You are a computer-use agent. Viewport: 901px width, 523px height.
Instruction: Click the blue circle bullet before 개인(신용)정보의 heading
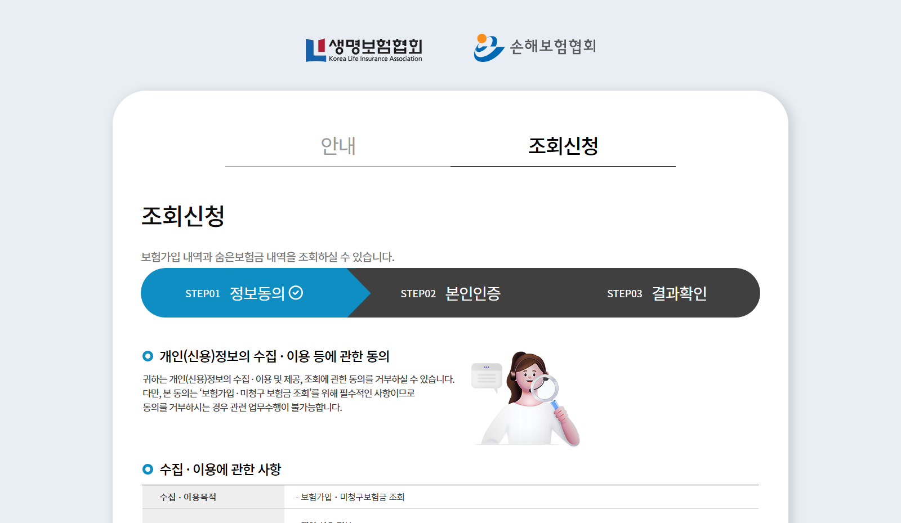148,356
